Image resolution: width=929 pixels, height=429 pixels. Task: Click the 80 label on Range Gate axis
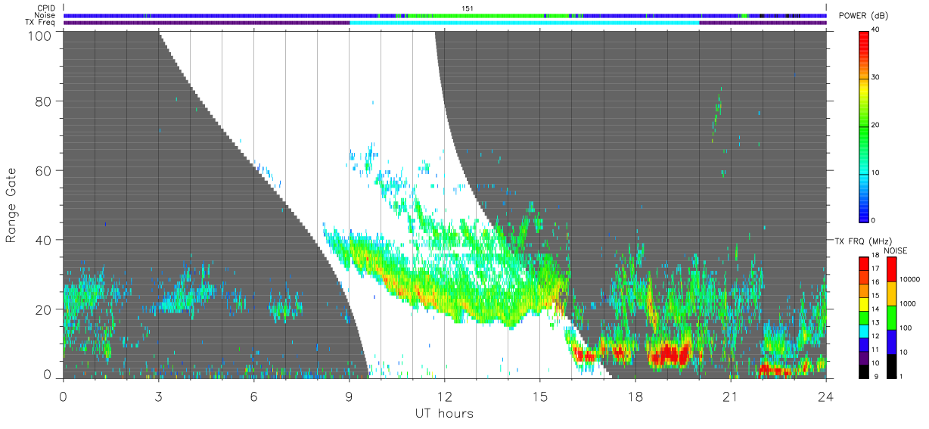(44, 101)
